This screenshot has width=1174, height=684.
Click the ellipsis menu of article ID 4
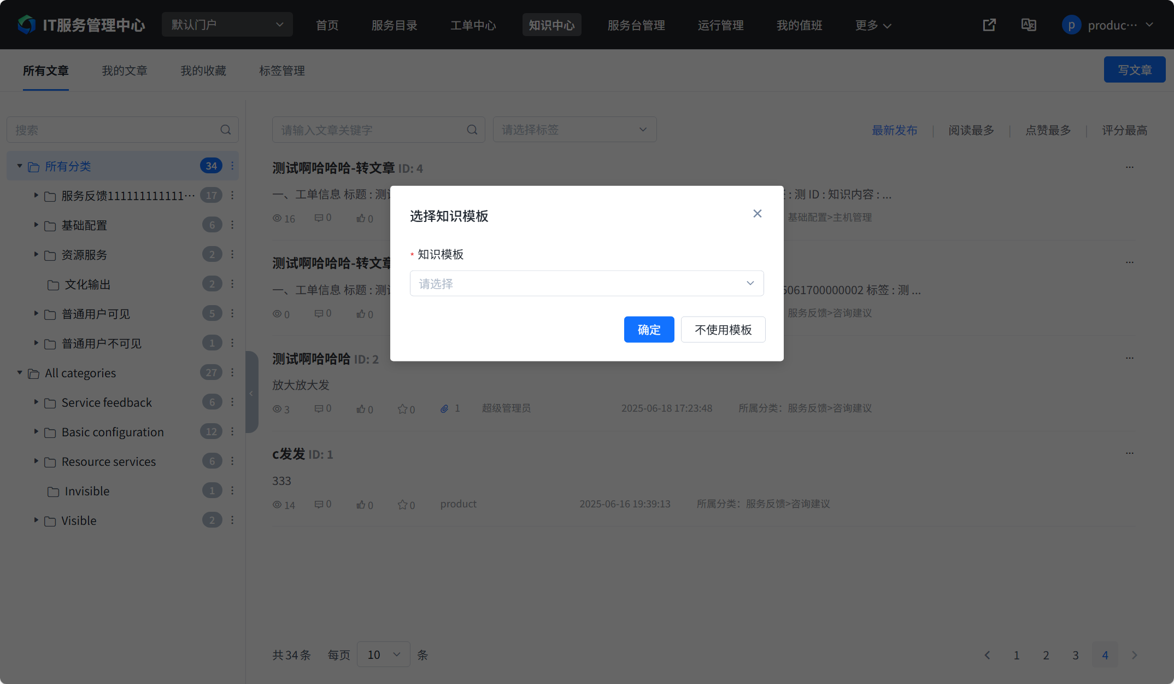pos(1129,167)
